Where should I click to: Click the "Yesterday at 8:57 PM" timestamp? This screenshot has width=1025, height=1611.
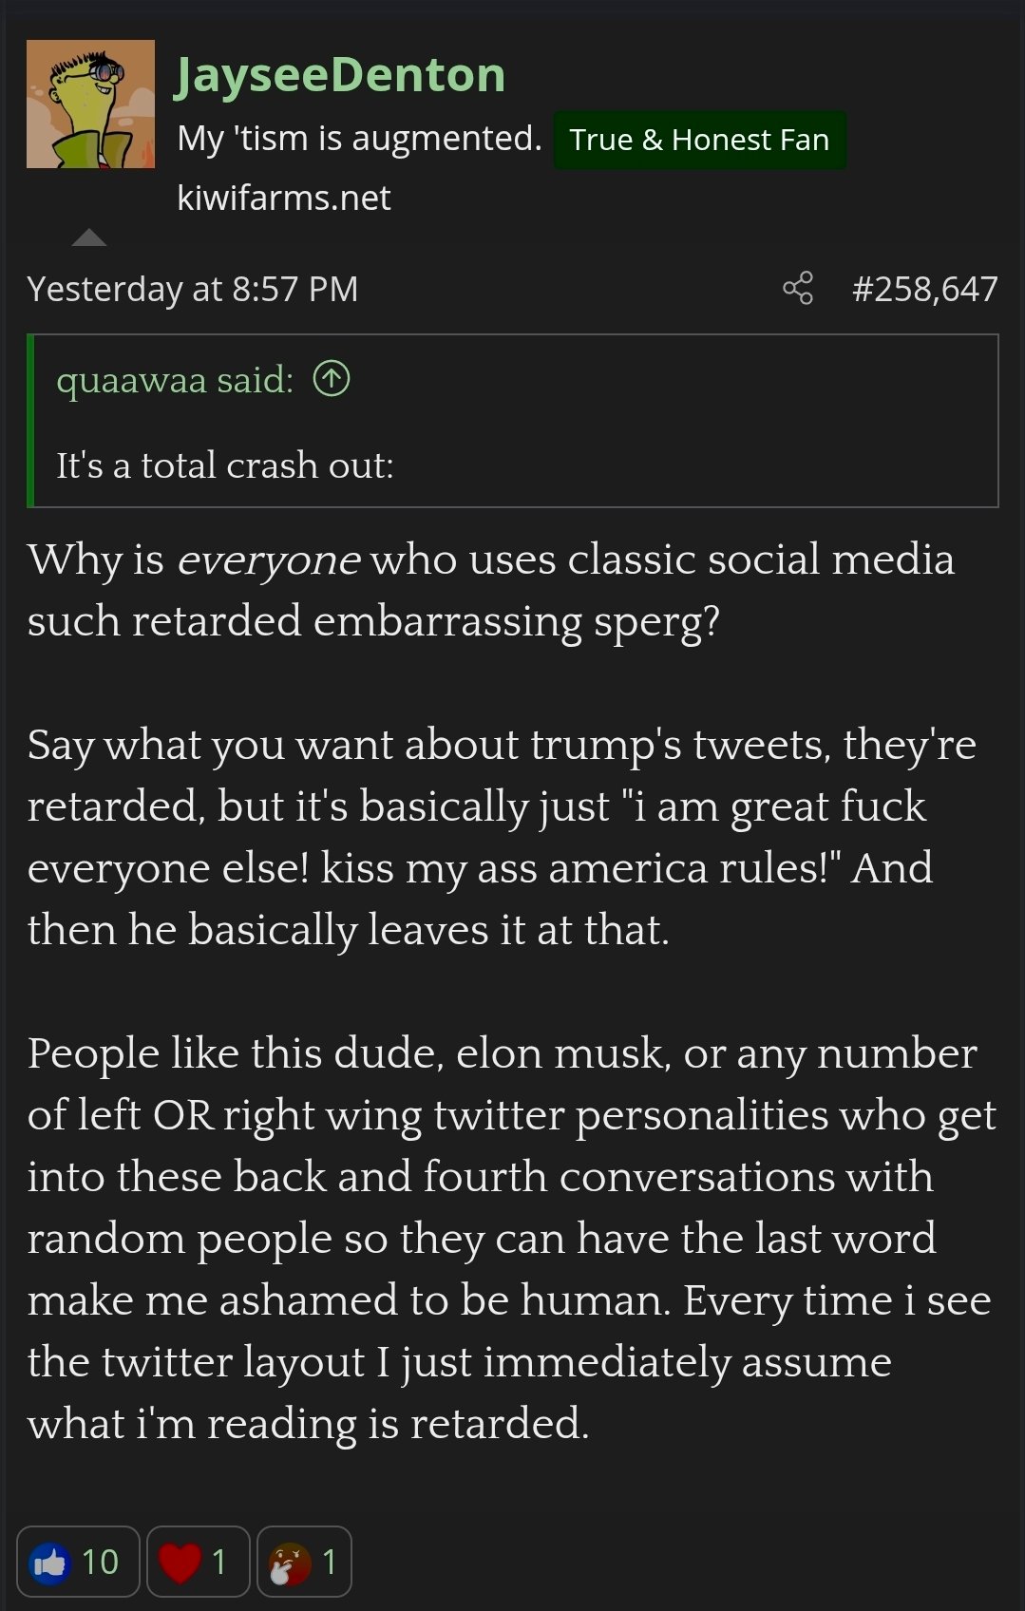coord(192,289)
